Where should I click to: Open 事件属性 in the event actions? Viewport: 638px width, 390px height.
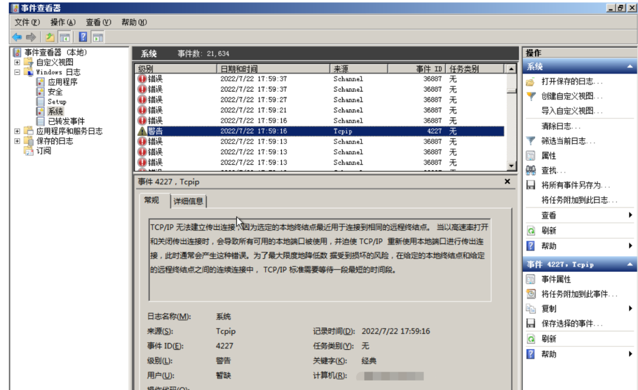pos(556,279)
